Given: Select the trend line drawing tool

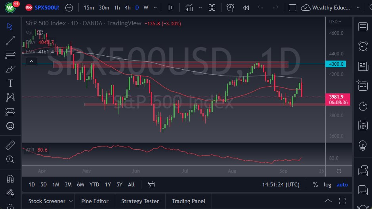Looking at the screenshot, I should point(10,40).
